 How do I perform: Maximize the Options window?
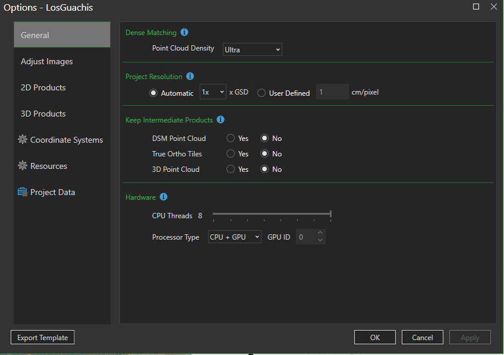coord(476,7)
